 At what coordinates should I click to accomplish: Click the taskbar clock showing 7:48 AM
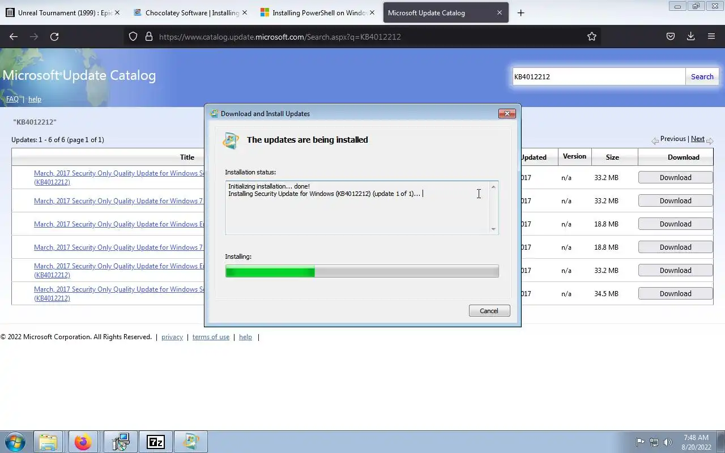click(x=696, y=442)
